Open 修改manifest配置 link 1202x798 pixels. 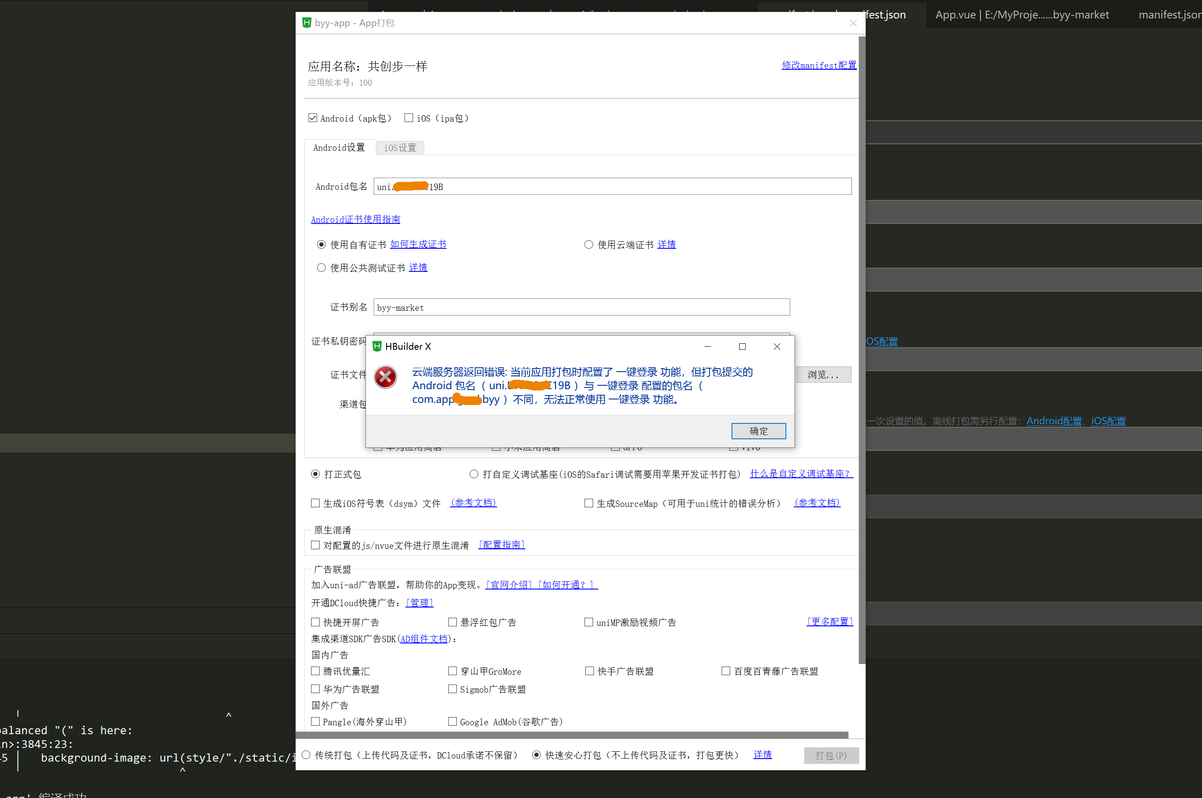(818, 65)
